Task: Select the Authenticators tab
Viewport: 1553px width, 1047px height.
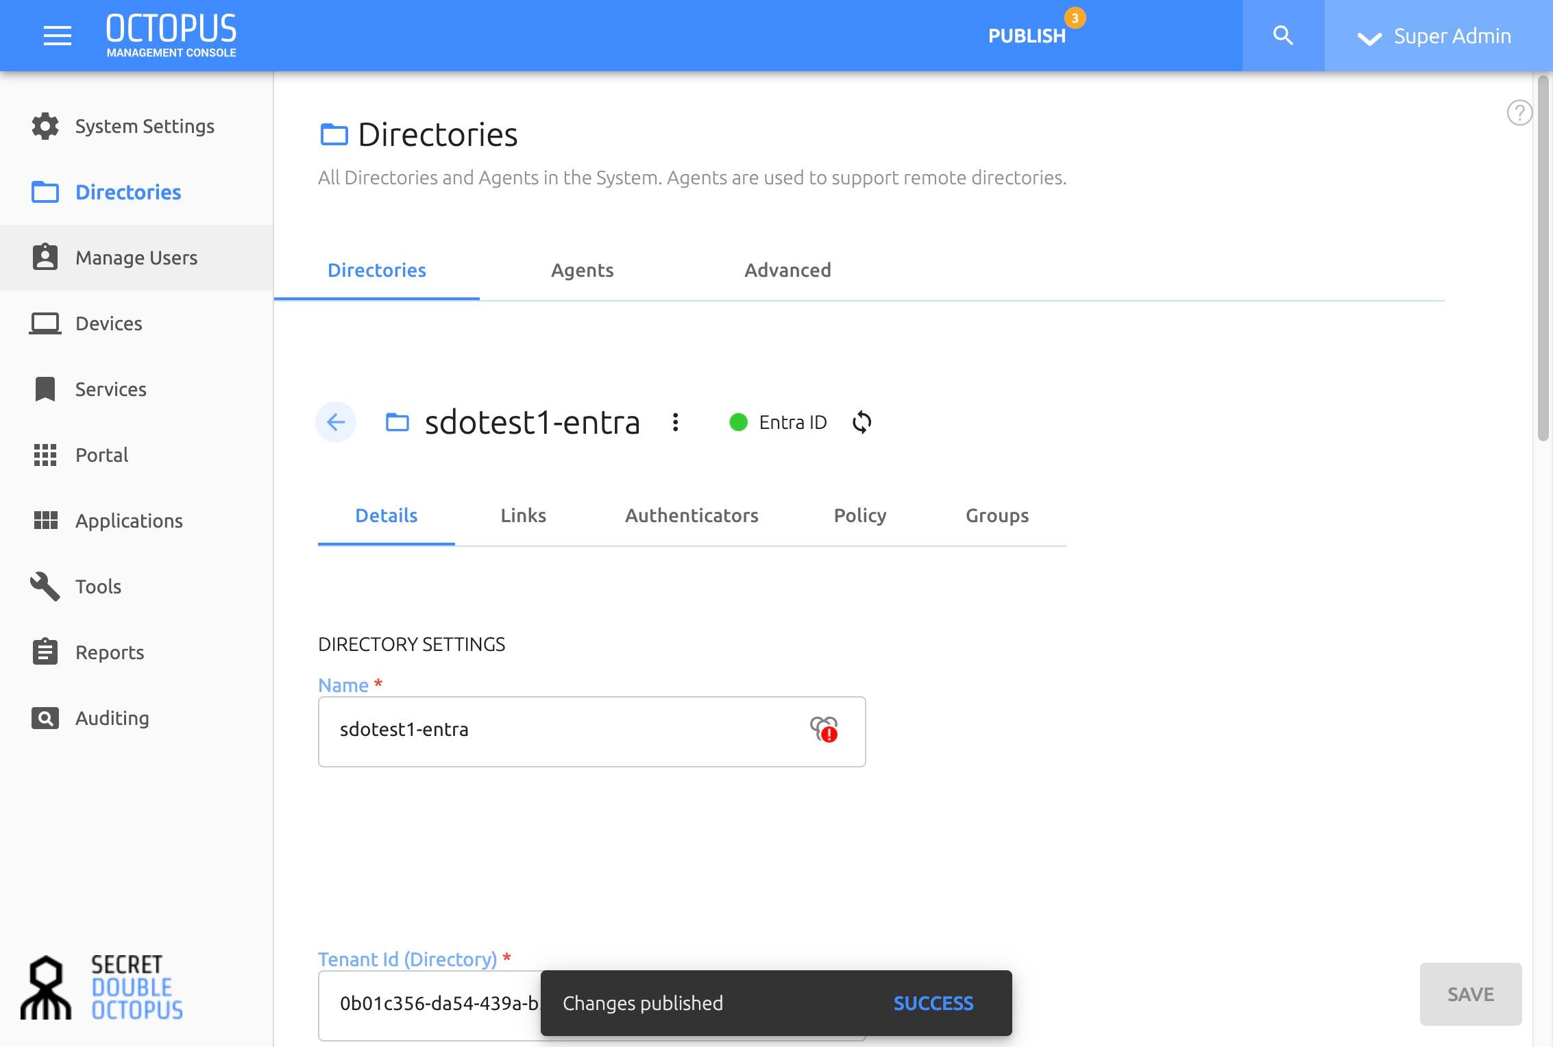Action: pos(692,515)
